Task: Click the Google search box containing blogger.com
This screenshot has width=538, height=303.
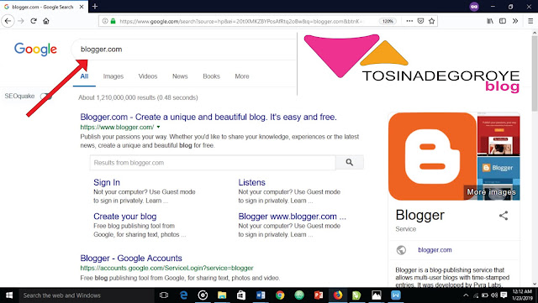Action: coord(183,50)
